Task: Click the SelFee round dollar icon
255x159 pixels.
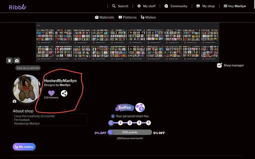Action: pos(140,107)
